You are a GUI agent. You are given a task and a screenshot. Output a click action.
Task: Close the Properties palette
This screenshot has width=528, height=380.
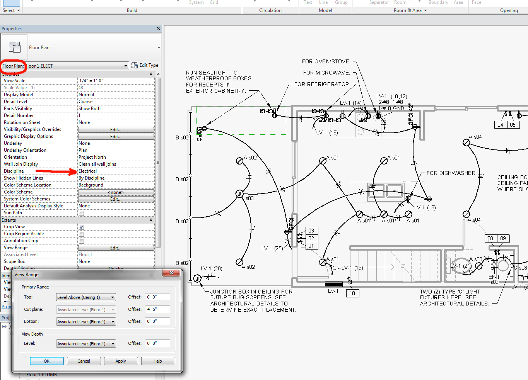(158, 29)
